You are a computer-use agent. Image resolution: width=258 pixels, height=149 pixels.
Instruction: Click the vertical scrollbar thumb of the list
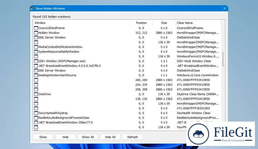[x=223, y=59]
